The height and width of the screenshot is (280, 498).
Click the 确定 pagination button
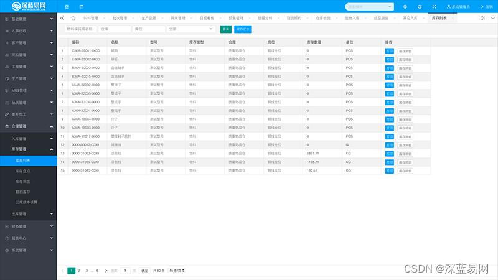[144, 271]
